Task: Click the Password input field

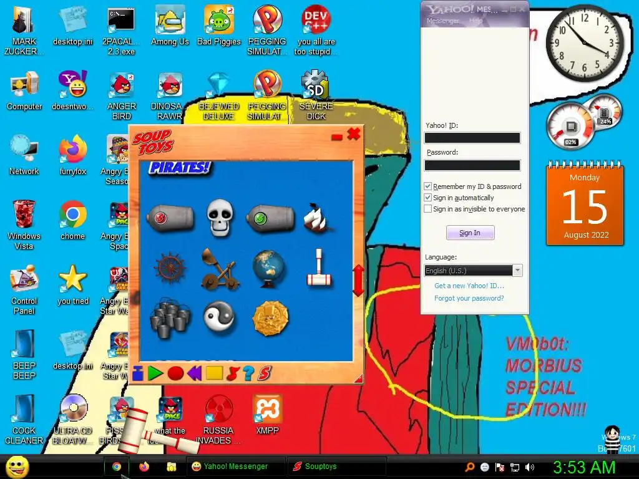Action: click(x=472, y=165)
